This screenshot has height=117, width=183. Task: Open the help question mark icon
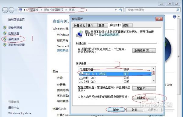click(174, 17)
